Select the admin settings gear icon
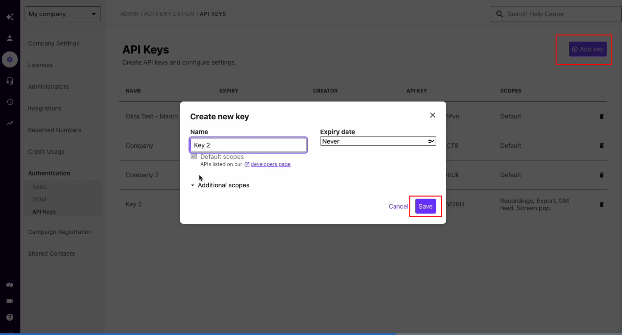The image size is (622, 335). point(10,60)
